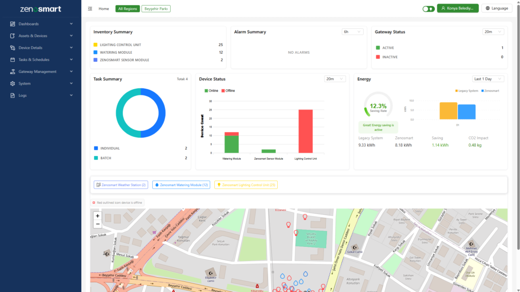The height and width of the screenshot is (292, 520).
Task: Open the Gateway Status 20m dropdown
Action: 493,32
